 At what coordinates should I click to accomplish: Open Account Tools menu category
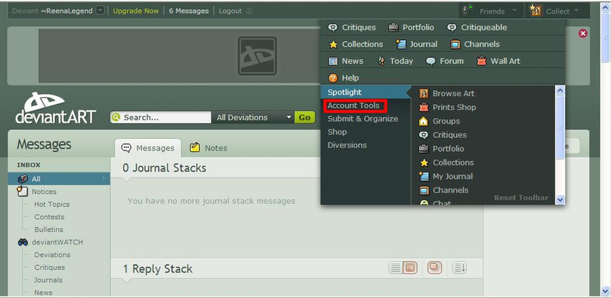[354, 106]
